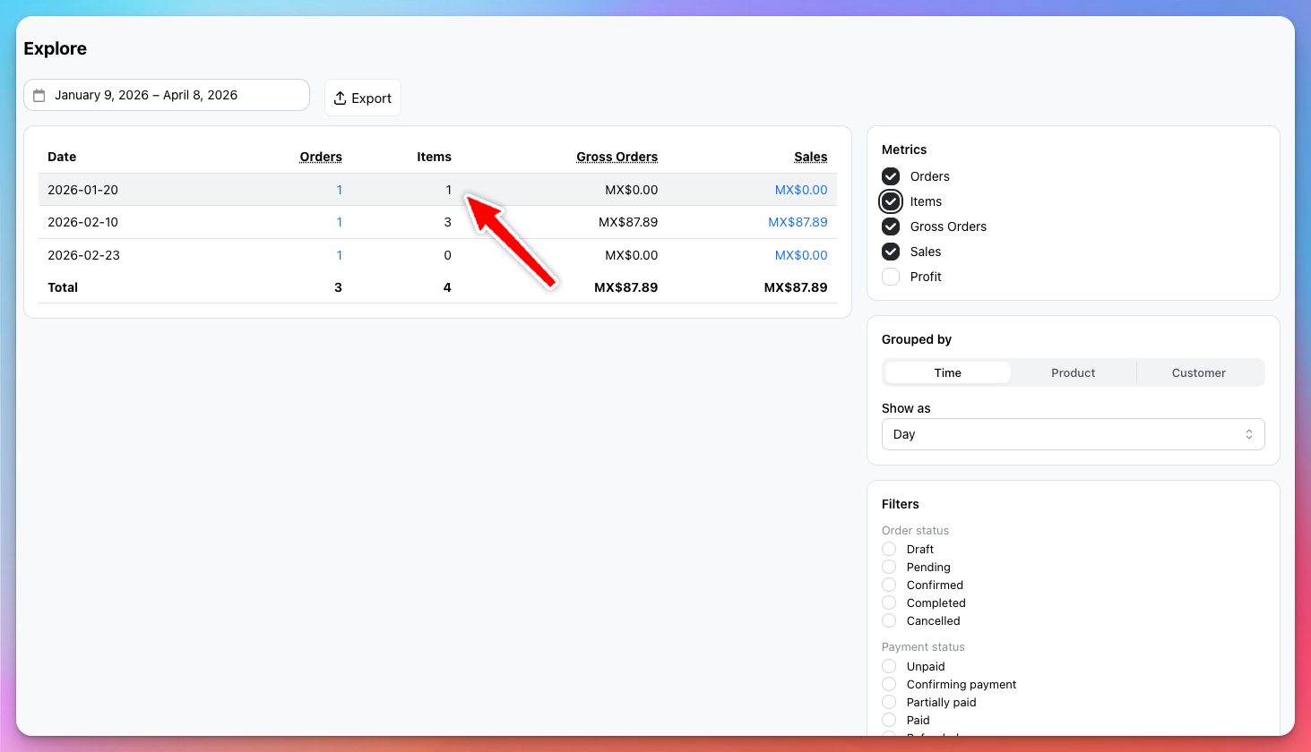Select the Time grouping tab

[x=947, y=373]
